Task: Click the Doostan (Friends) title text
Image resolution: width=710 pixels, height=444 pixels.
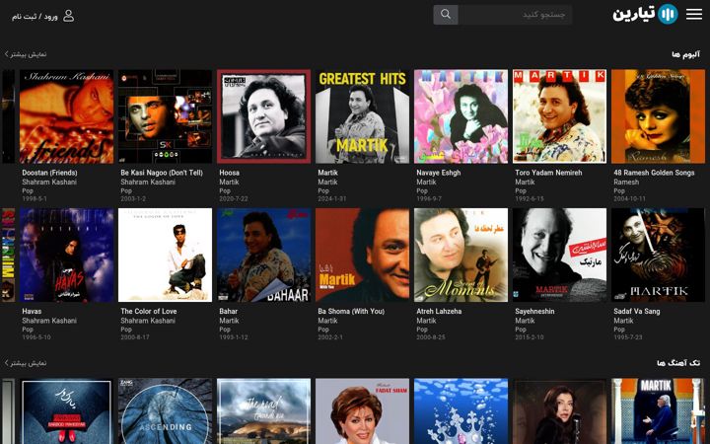Action: [x=50, y=173]
